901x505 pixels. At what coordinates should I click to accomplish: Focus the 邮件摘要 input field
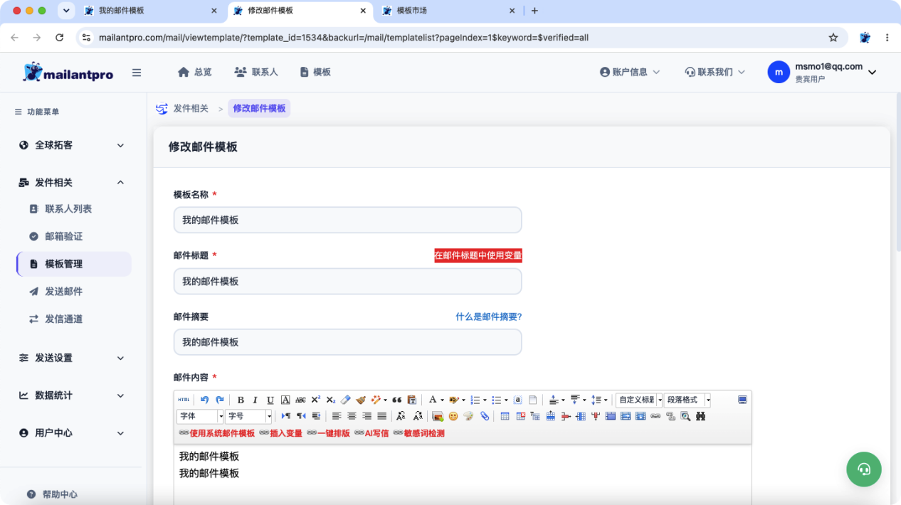pyautogui.click(x=347, y=342)
